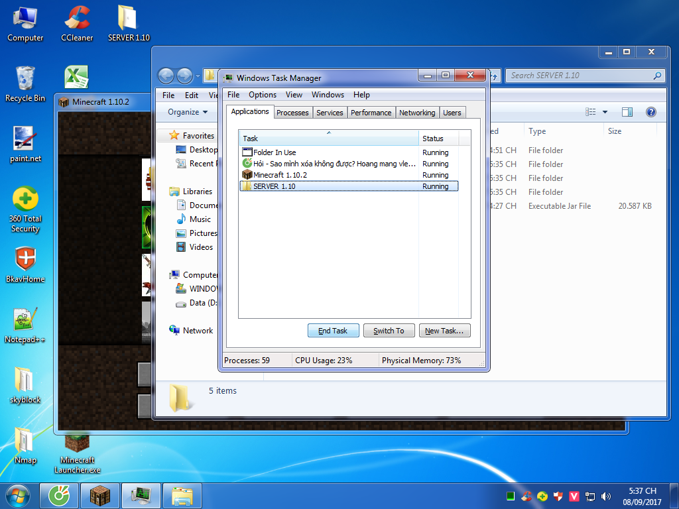Viewport: 679px width, 509px height.
Task: Open Task Manager Options menu
Action: pos(263,95)
